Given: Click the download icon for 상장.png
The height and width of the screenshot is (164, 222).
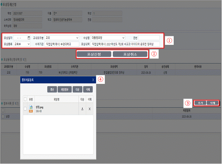Looking at the screenshot, I should [82, 109].
